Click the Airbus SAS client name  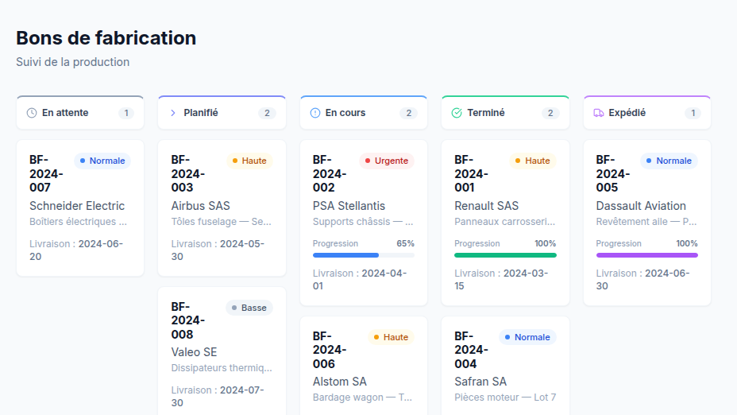[201, 206]
